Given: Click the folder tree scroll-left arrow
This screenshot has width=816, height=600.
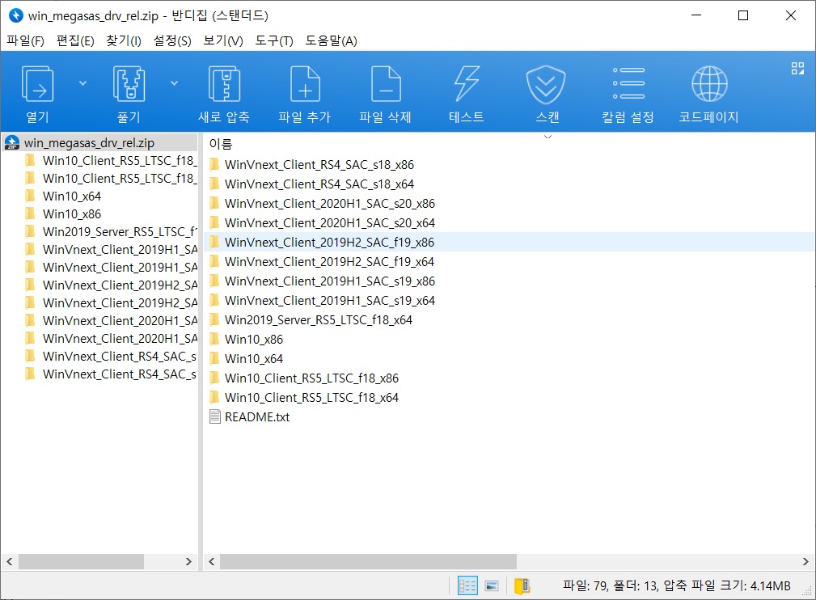Looking at the screenshot, I should (10, 561).
